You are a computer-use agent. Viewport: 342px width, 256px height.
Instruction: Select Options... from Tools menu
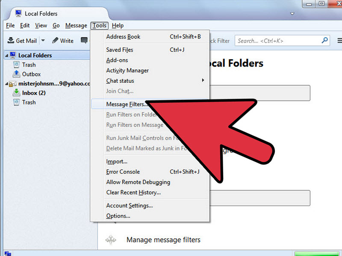[150, 216]
